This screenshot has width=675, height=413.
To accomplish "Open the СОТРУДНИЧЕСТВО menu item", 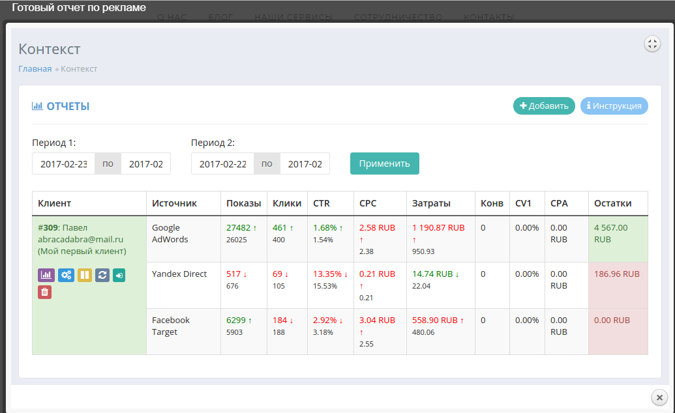I will click(x=398, y=18).
